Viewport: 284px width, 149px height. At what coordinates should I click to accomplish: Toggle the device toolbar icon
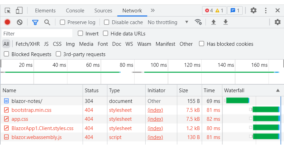[19, 11]
